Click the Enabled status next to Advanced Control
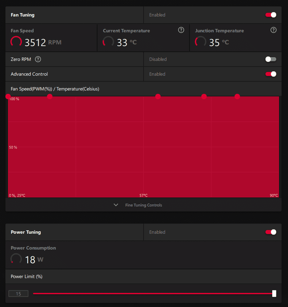 (157, 74)
